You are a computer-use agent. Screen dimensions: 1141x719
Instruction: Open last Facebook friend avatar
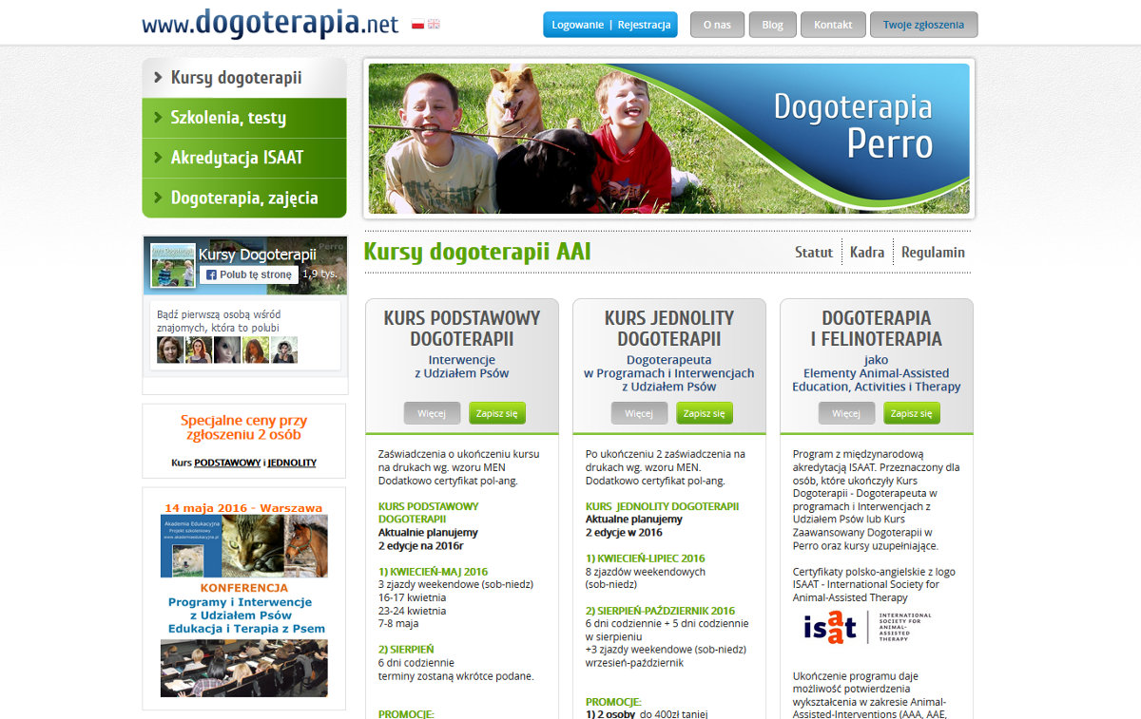[x=284, y=350]
